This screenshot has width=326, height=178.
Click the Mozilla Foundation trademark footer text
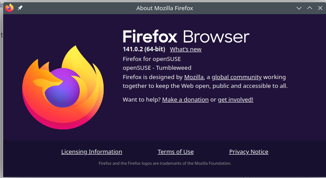(165, 163)
